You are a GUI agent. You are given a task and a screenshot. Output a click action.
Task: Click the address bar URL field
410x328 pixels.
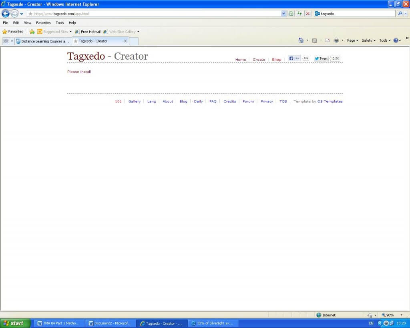(x=154, y=14)
